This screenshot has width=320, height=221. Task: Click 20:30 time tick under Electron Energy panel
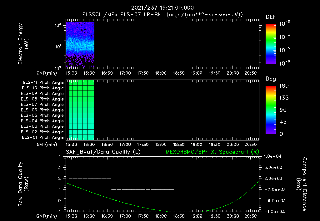point(250,73)
